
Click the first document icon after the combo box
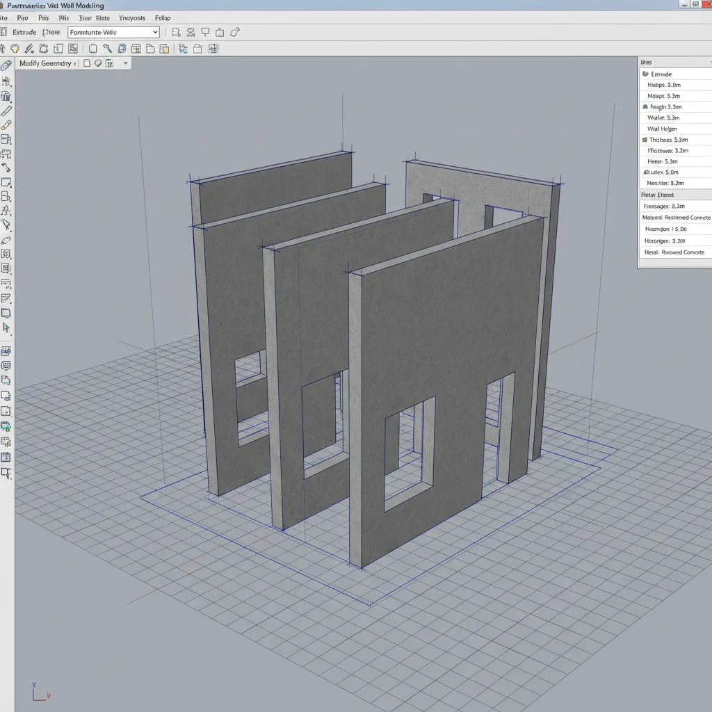point(176,32)
